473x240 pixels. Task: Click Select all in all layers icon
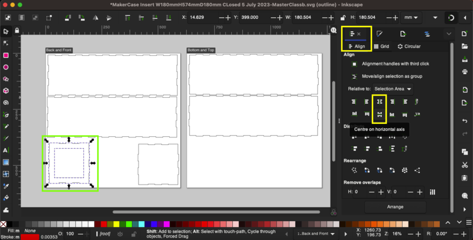point(21,18)
